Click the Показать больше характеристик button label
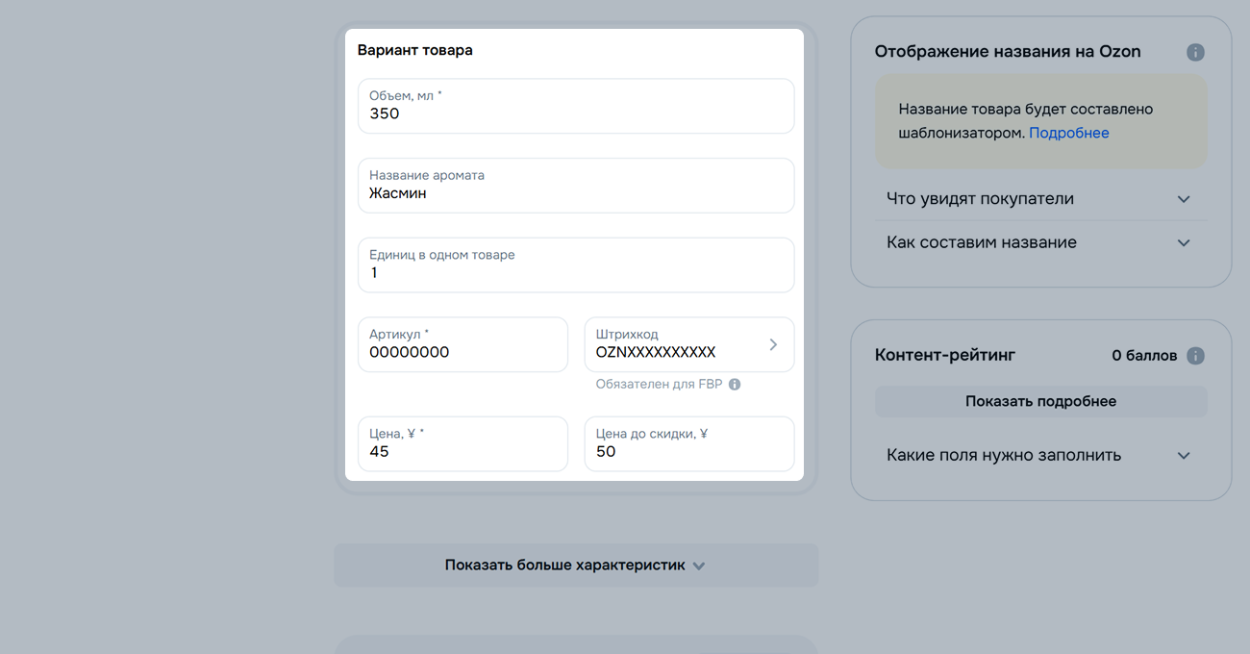This screenshot has height=654, width=1250. pos(564,566)
